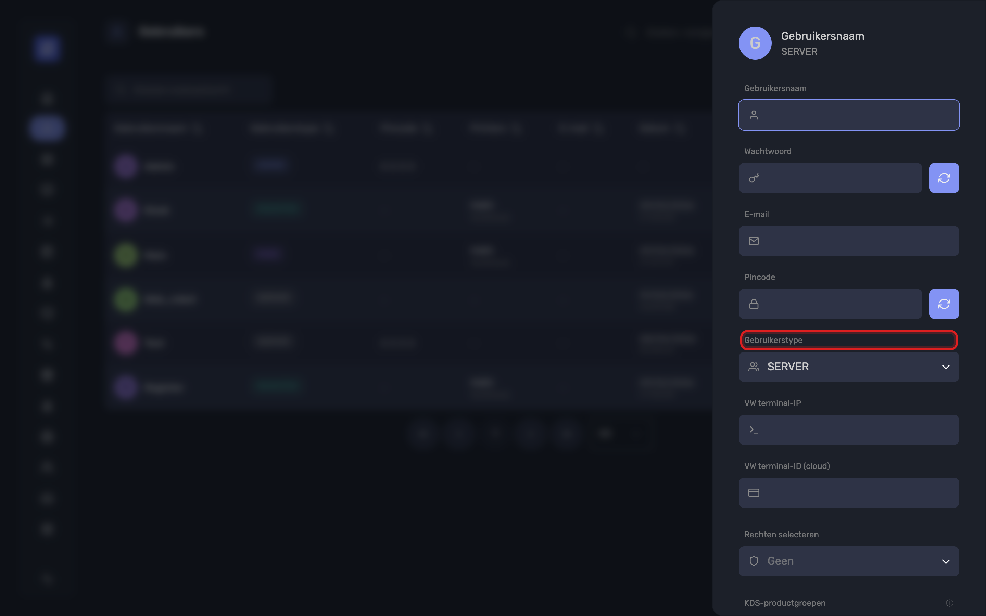Regenerate the Pincode with refresh button
Viewport: 986px width, 616px height.
coord(944,304)
